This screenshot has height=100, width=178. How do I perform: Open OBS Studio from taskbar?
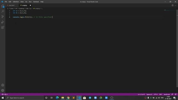tap(112, 98)
